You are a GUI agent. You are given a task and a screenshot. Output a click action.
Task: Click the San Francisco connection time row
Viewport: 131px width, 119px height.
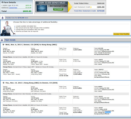point(66,94)
